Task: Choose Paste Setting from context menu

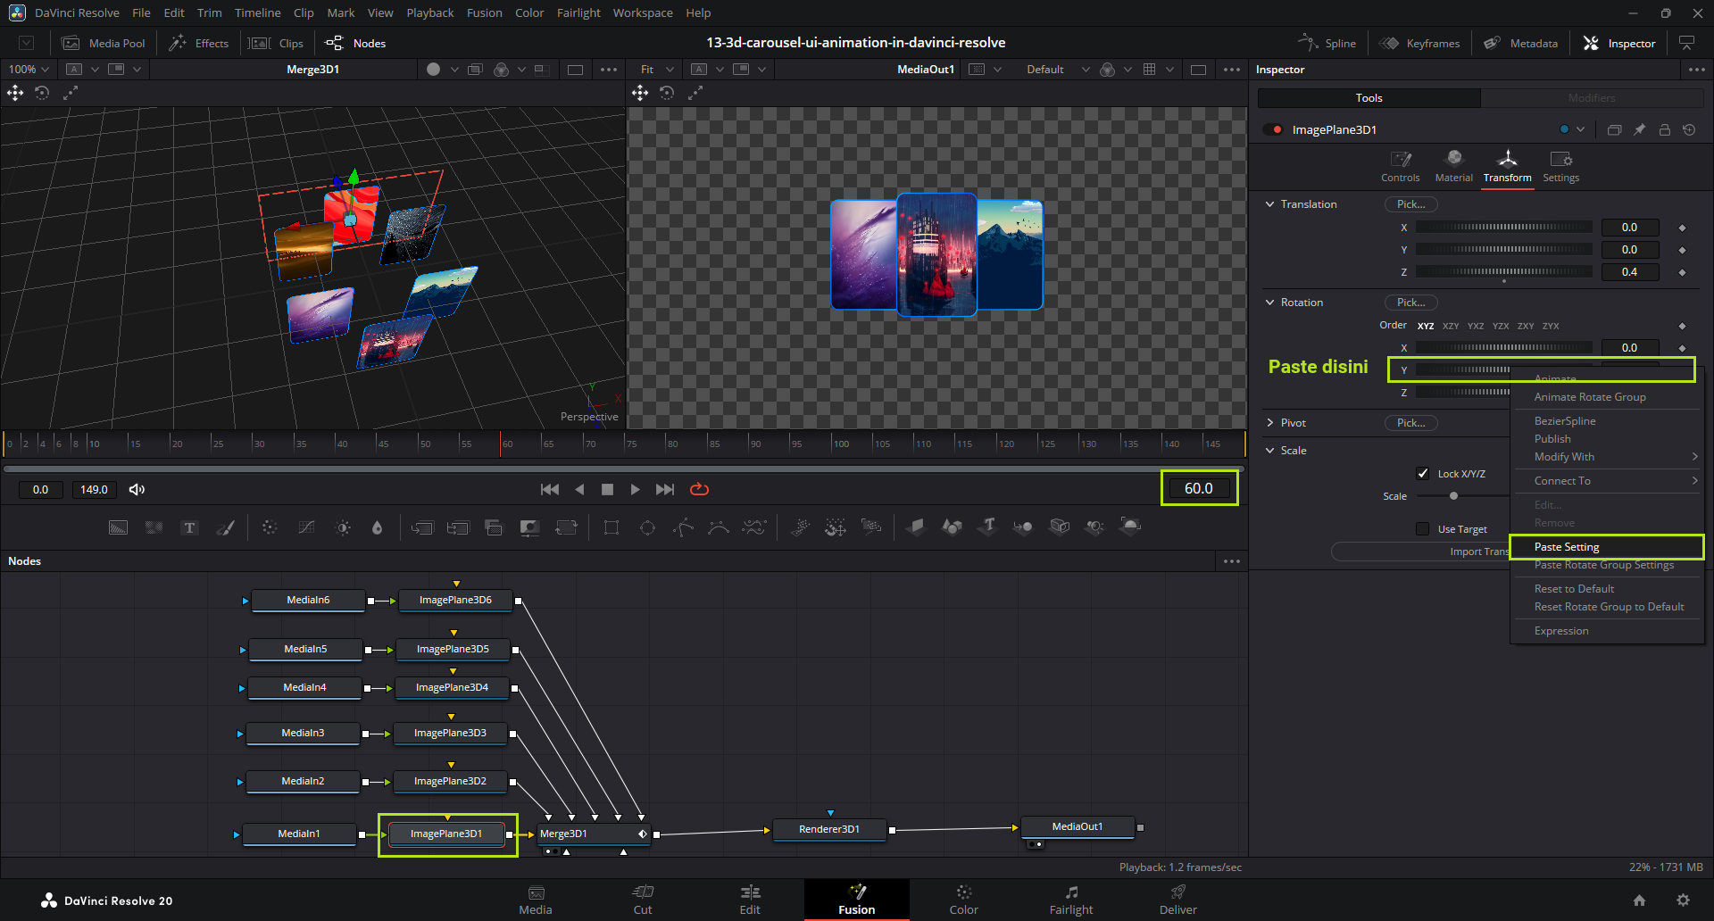Action: click(1567, 547)
